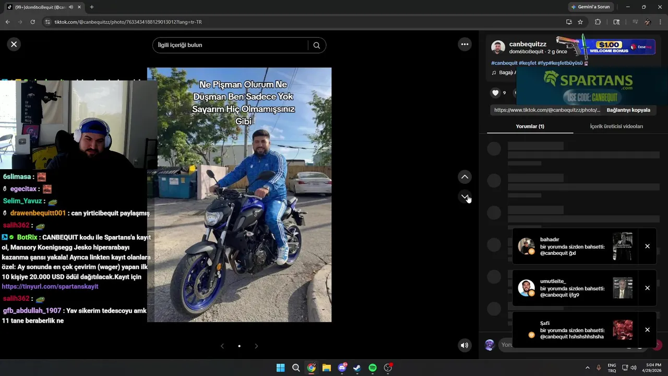Click the browser back arrow
The width and height of the screenshot is (668, 376).
(x=7, y=22)
